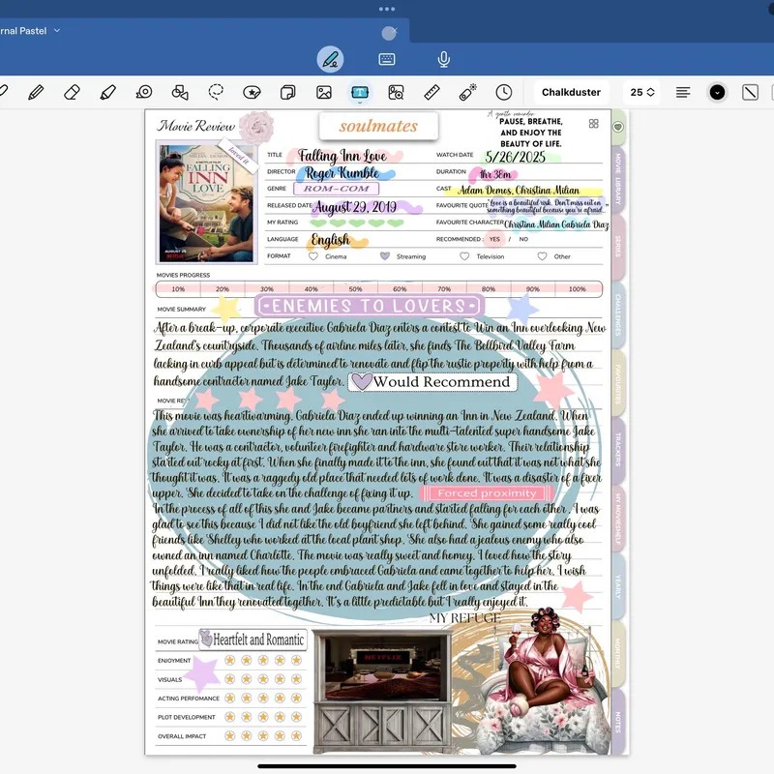Screen dimensions: 774x774
Task: Select the Falling Inn Love poster image
Action: (x=206, y=203)
